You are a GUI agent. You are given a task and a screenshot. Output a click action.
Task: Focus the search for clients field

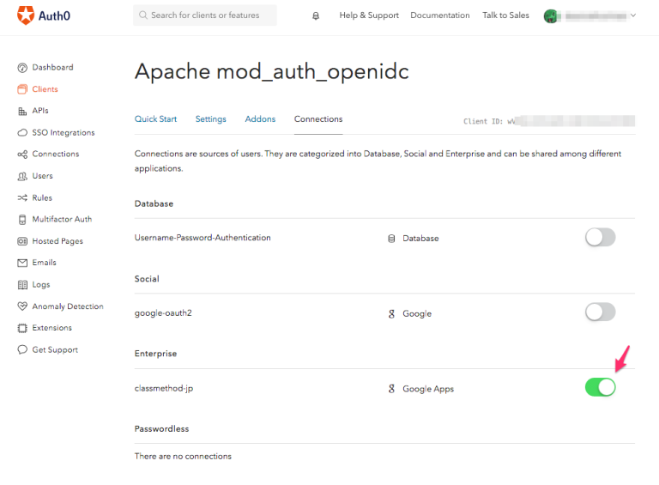coord(205,15)
